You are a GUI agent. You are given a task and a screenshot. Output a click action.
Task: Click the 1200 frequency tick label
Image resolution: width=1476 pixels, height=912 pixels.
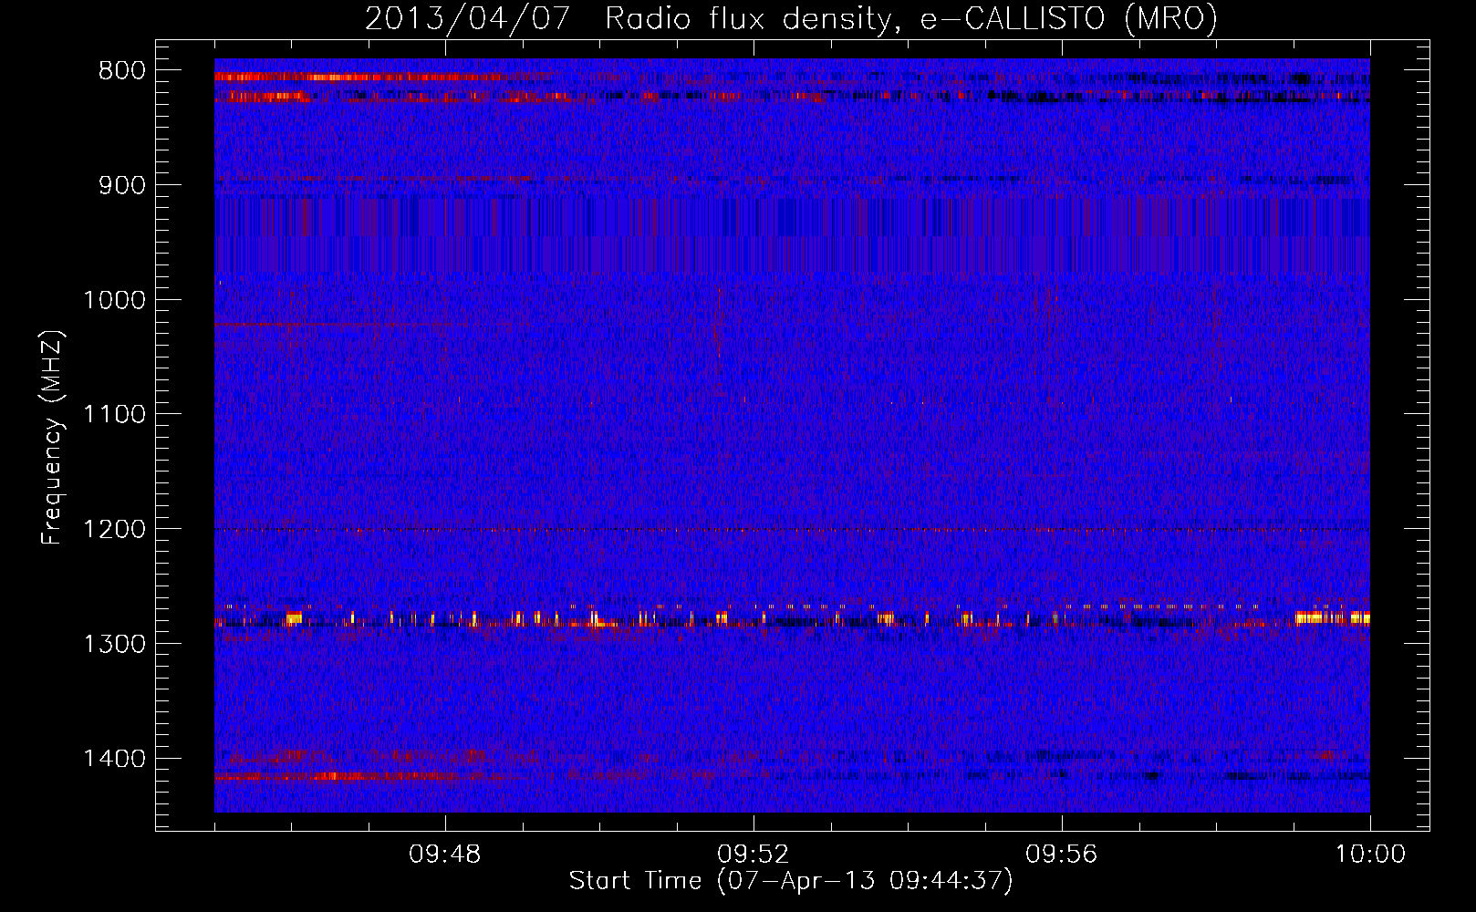[114, 530]
